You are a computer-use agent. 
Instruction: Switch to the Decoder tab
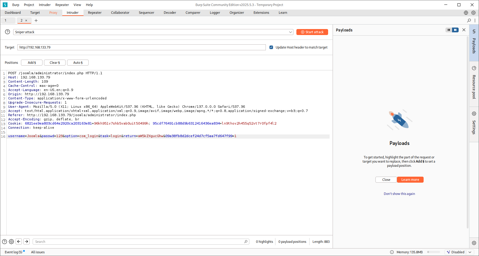pyautogui.click(x=170, y=13)
